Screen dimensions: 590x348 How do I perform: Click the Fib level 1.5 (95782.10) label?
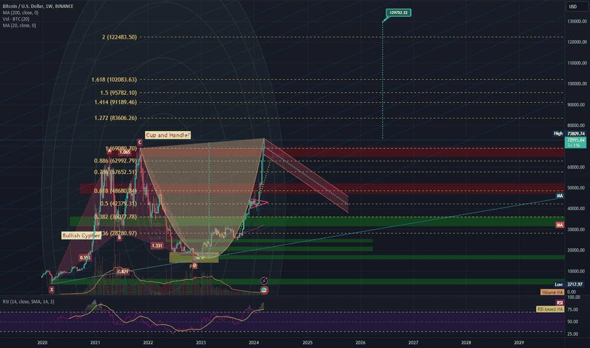[118, 93]
